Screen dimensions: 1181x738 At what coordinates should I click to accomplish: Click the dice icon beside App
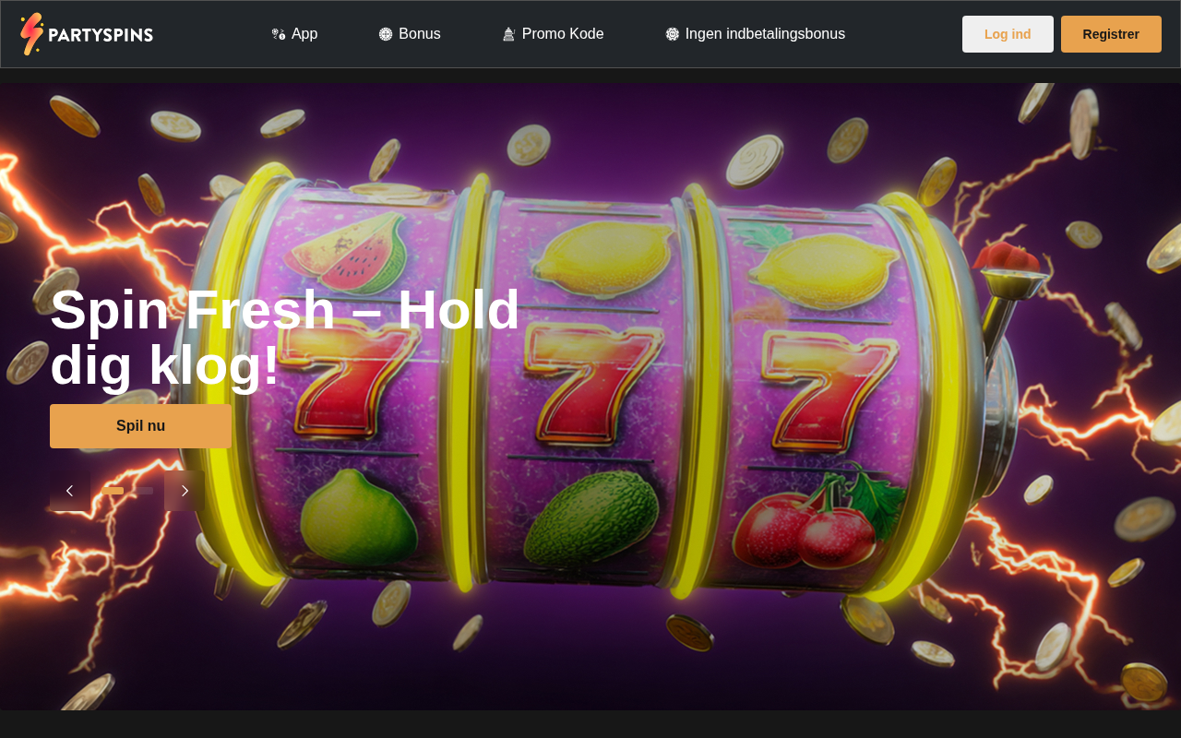pyautogui.click(x=279, y=34)
